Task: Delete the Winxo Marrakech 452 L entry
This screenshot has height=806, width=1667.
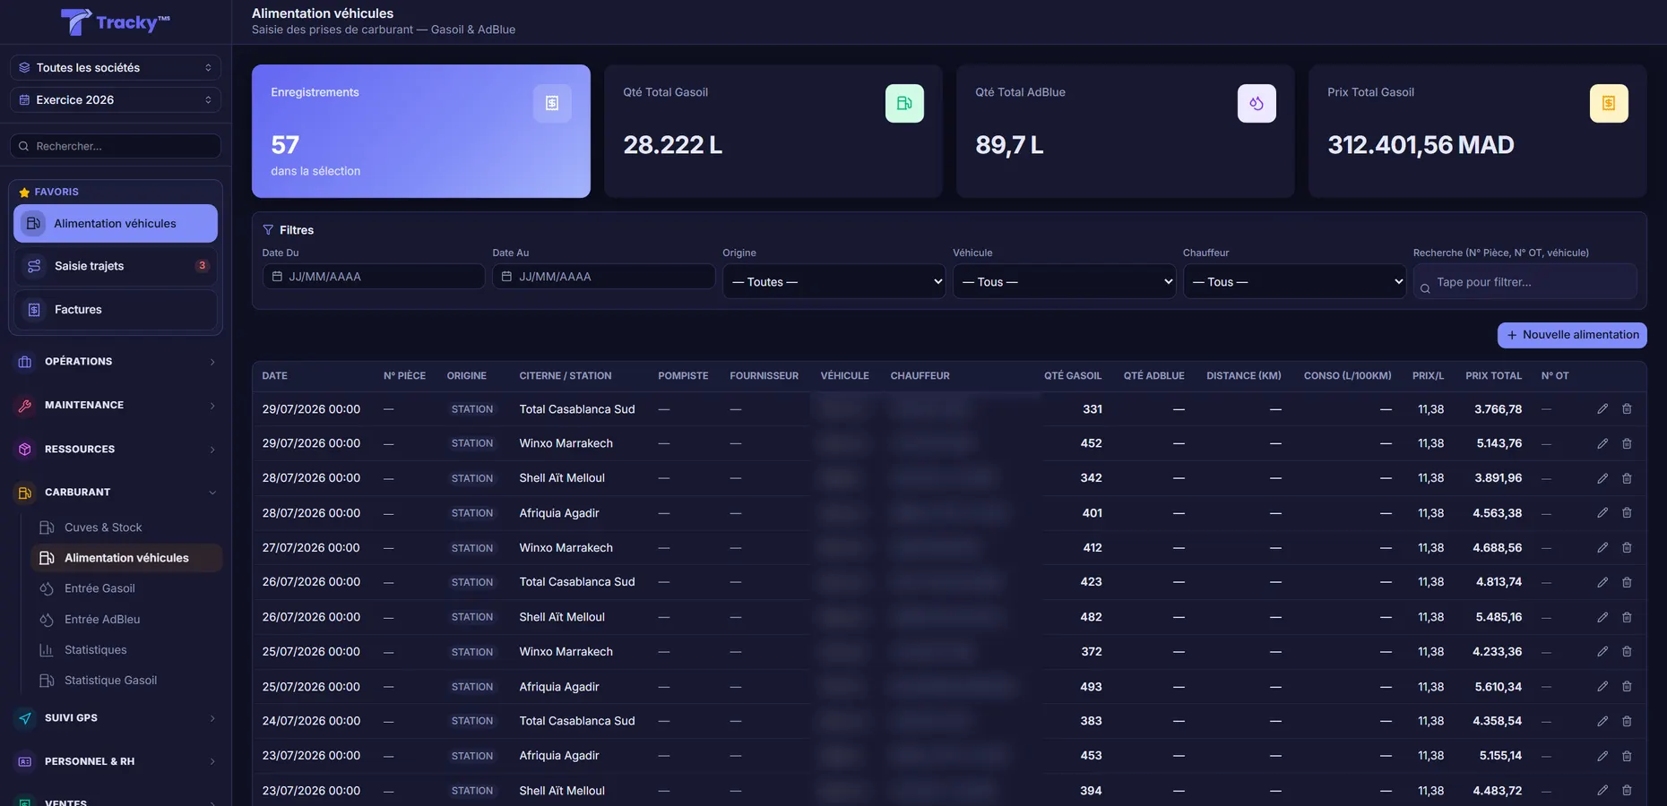Action: tap(1627, 443)
